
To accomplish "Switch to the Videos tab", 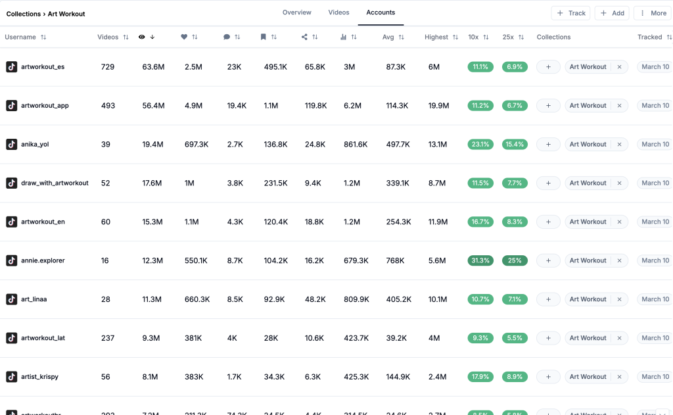I will point(338,12).
